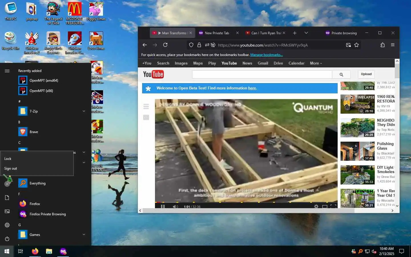
Task: Click the page horizontal scrollbar
Action: pyautogui.click(x=248, y=210)
